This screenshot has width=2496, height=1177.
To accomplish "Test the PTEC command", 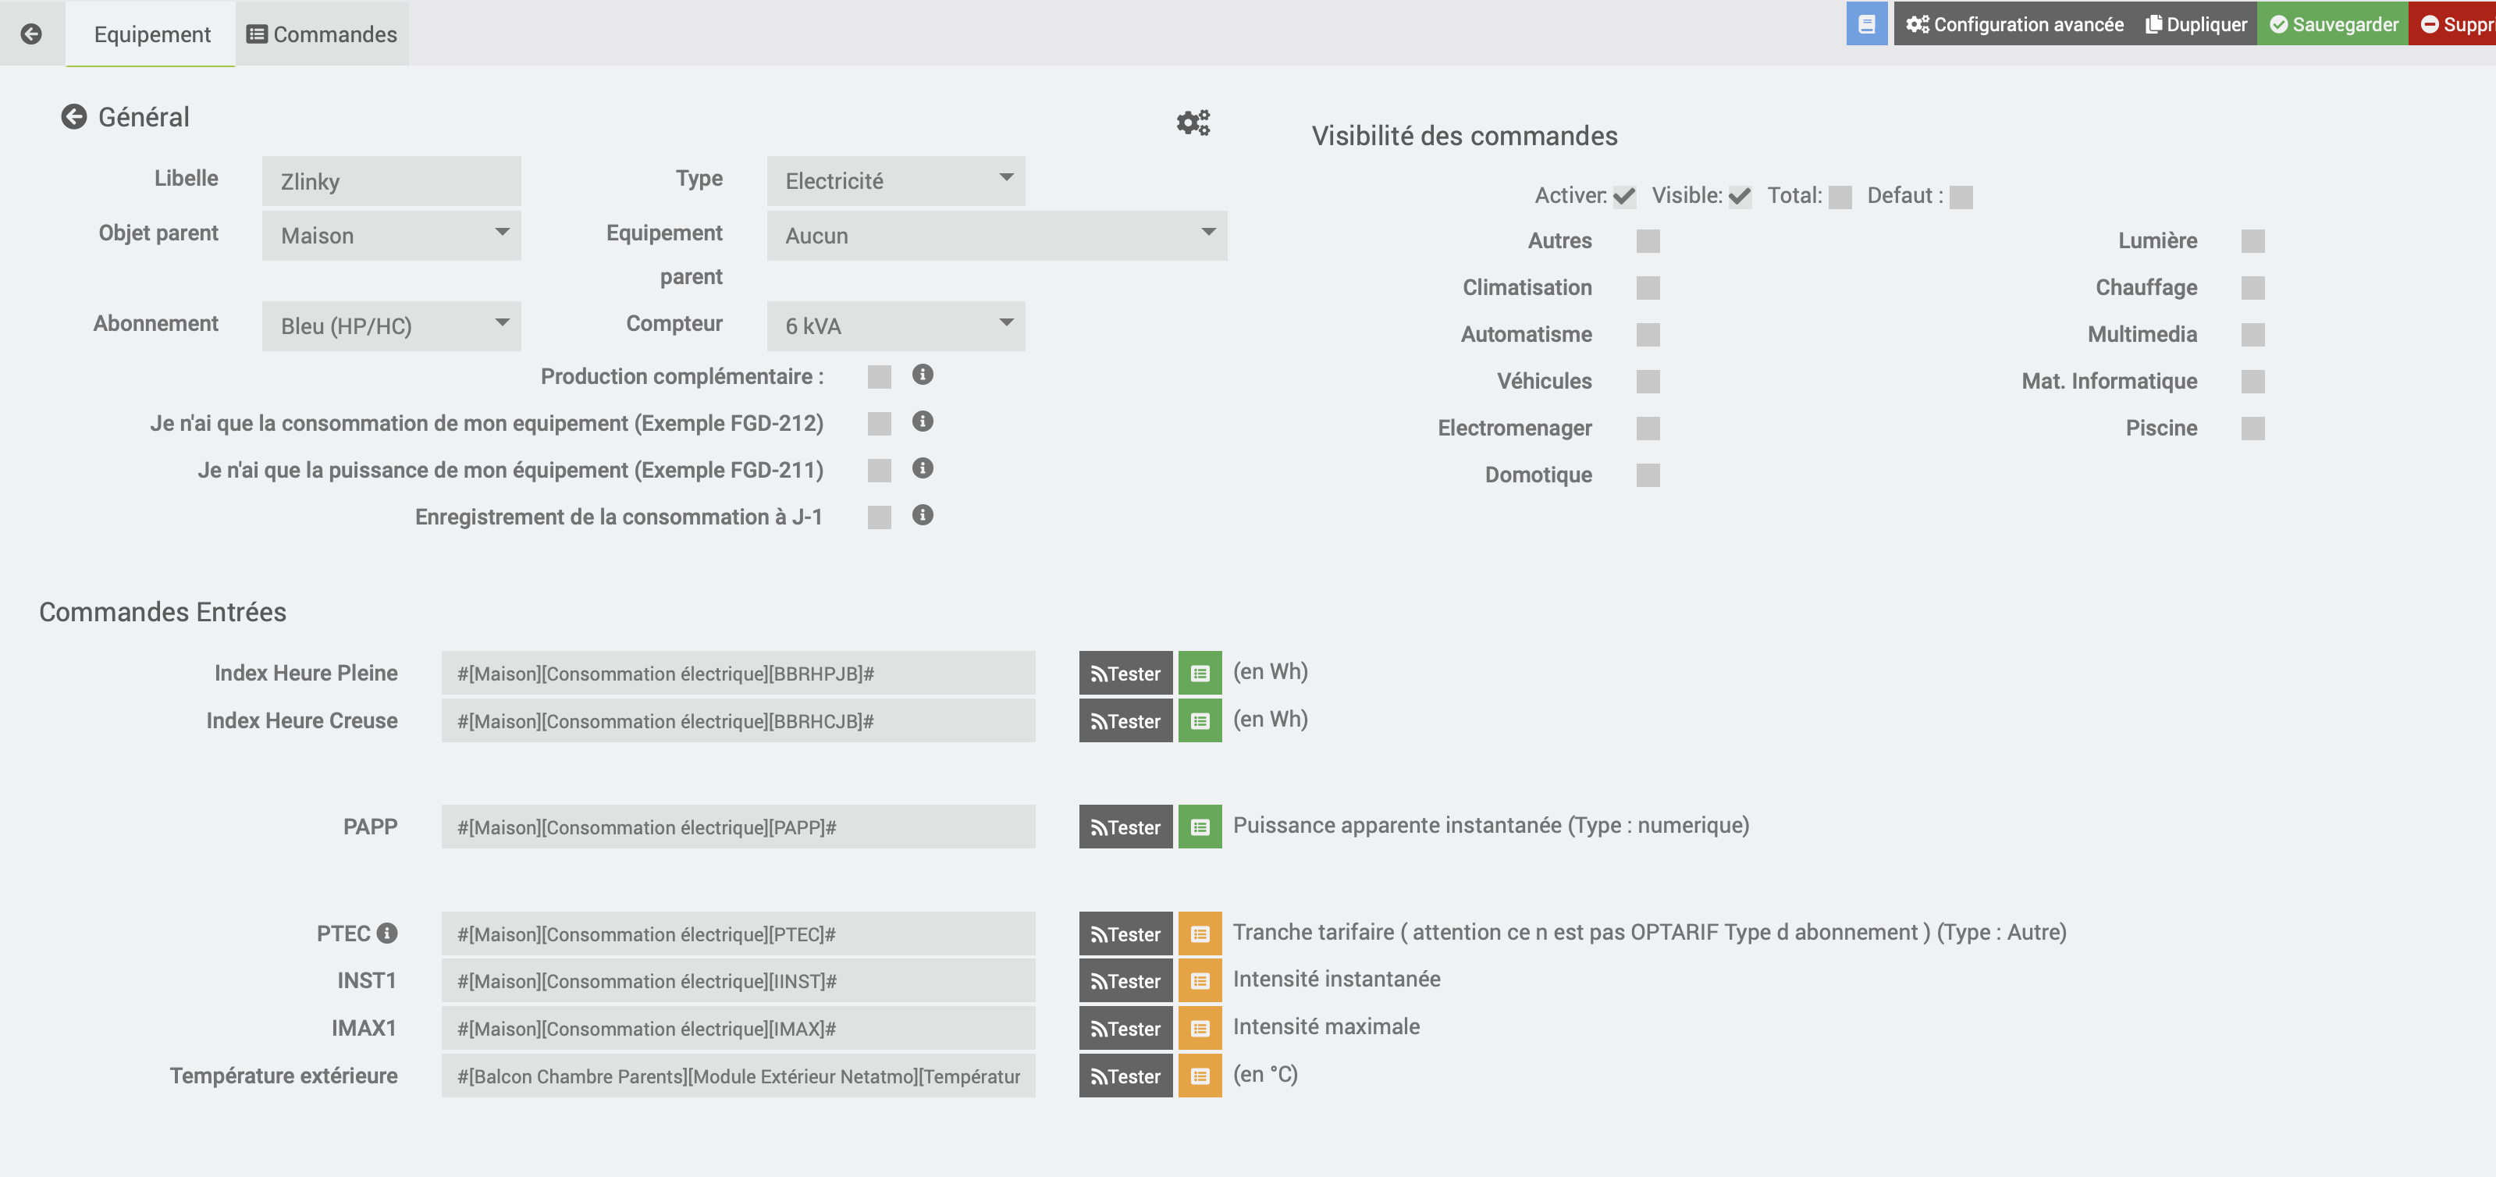I will [x=1125, y=933].
